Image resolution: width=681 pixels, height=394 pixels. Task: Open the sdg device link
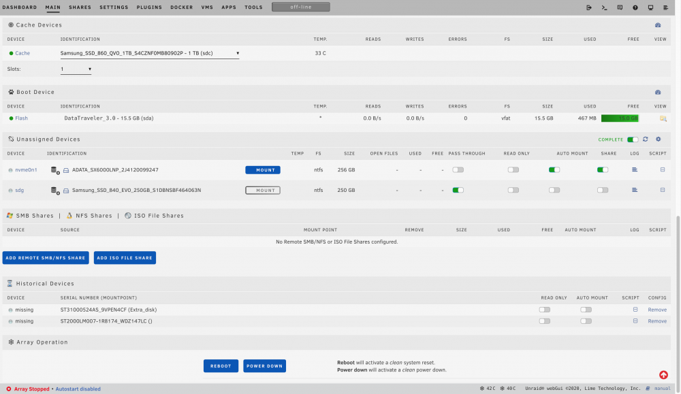tap(20, 191)
